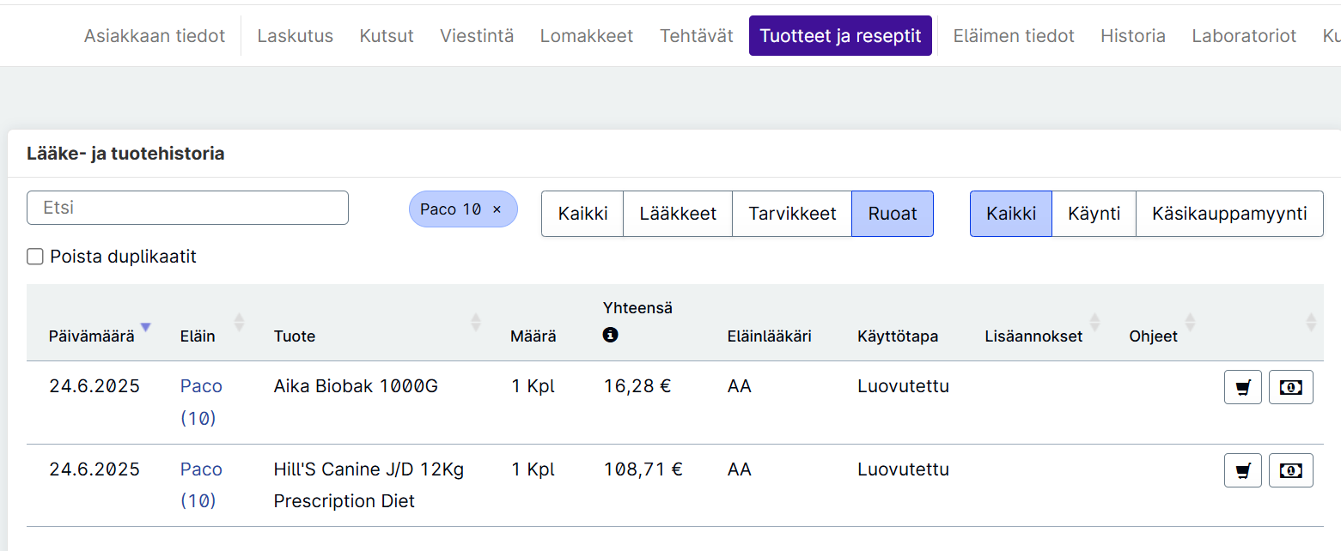1341x551 pixels.
Task: Click the Lääke- ja tuotehistoria heading
Action: 125,154
